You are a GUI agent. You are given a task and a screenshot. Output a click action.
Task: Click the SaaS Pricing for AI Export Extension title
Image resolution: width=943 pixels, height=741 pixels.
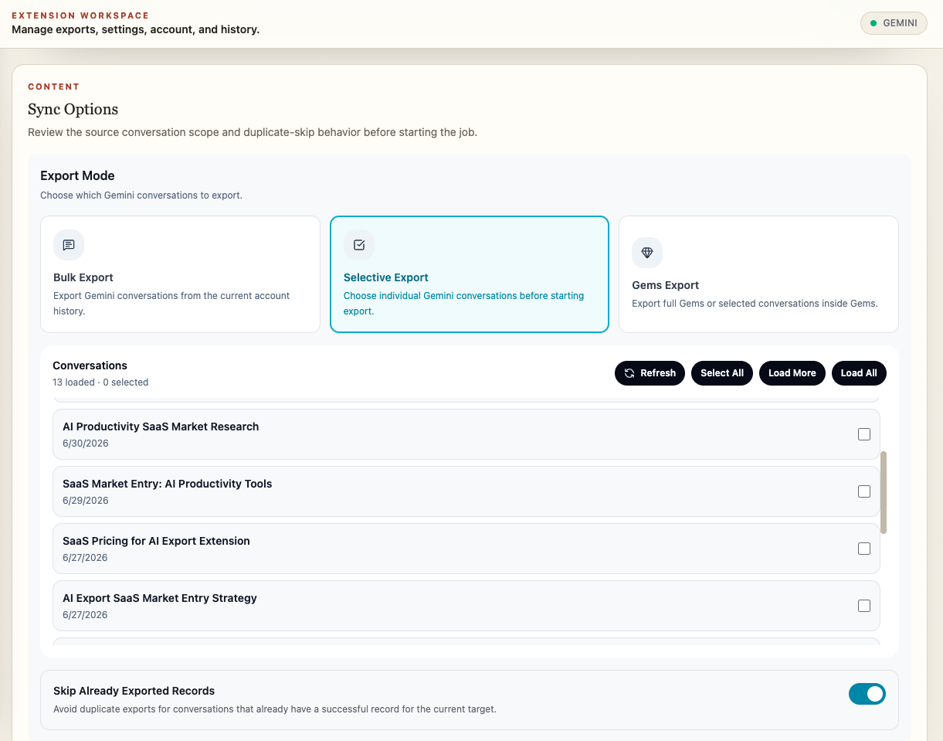pos(156,541)
